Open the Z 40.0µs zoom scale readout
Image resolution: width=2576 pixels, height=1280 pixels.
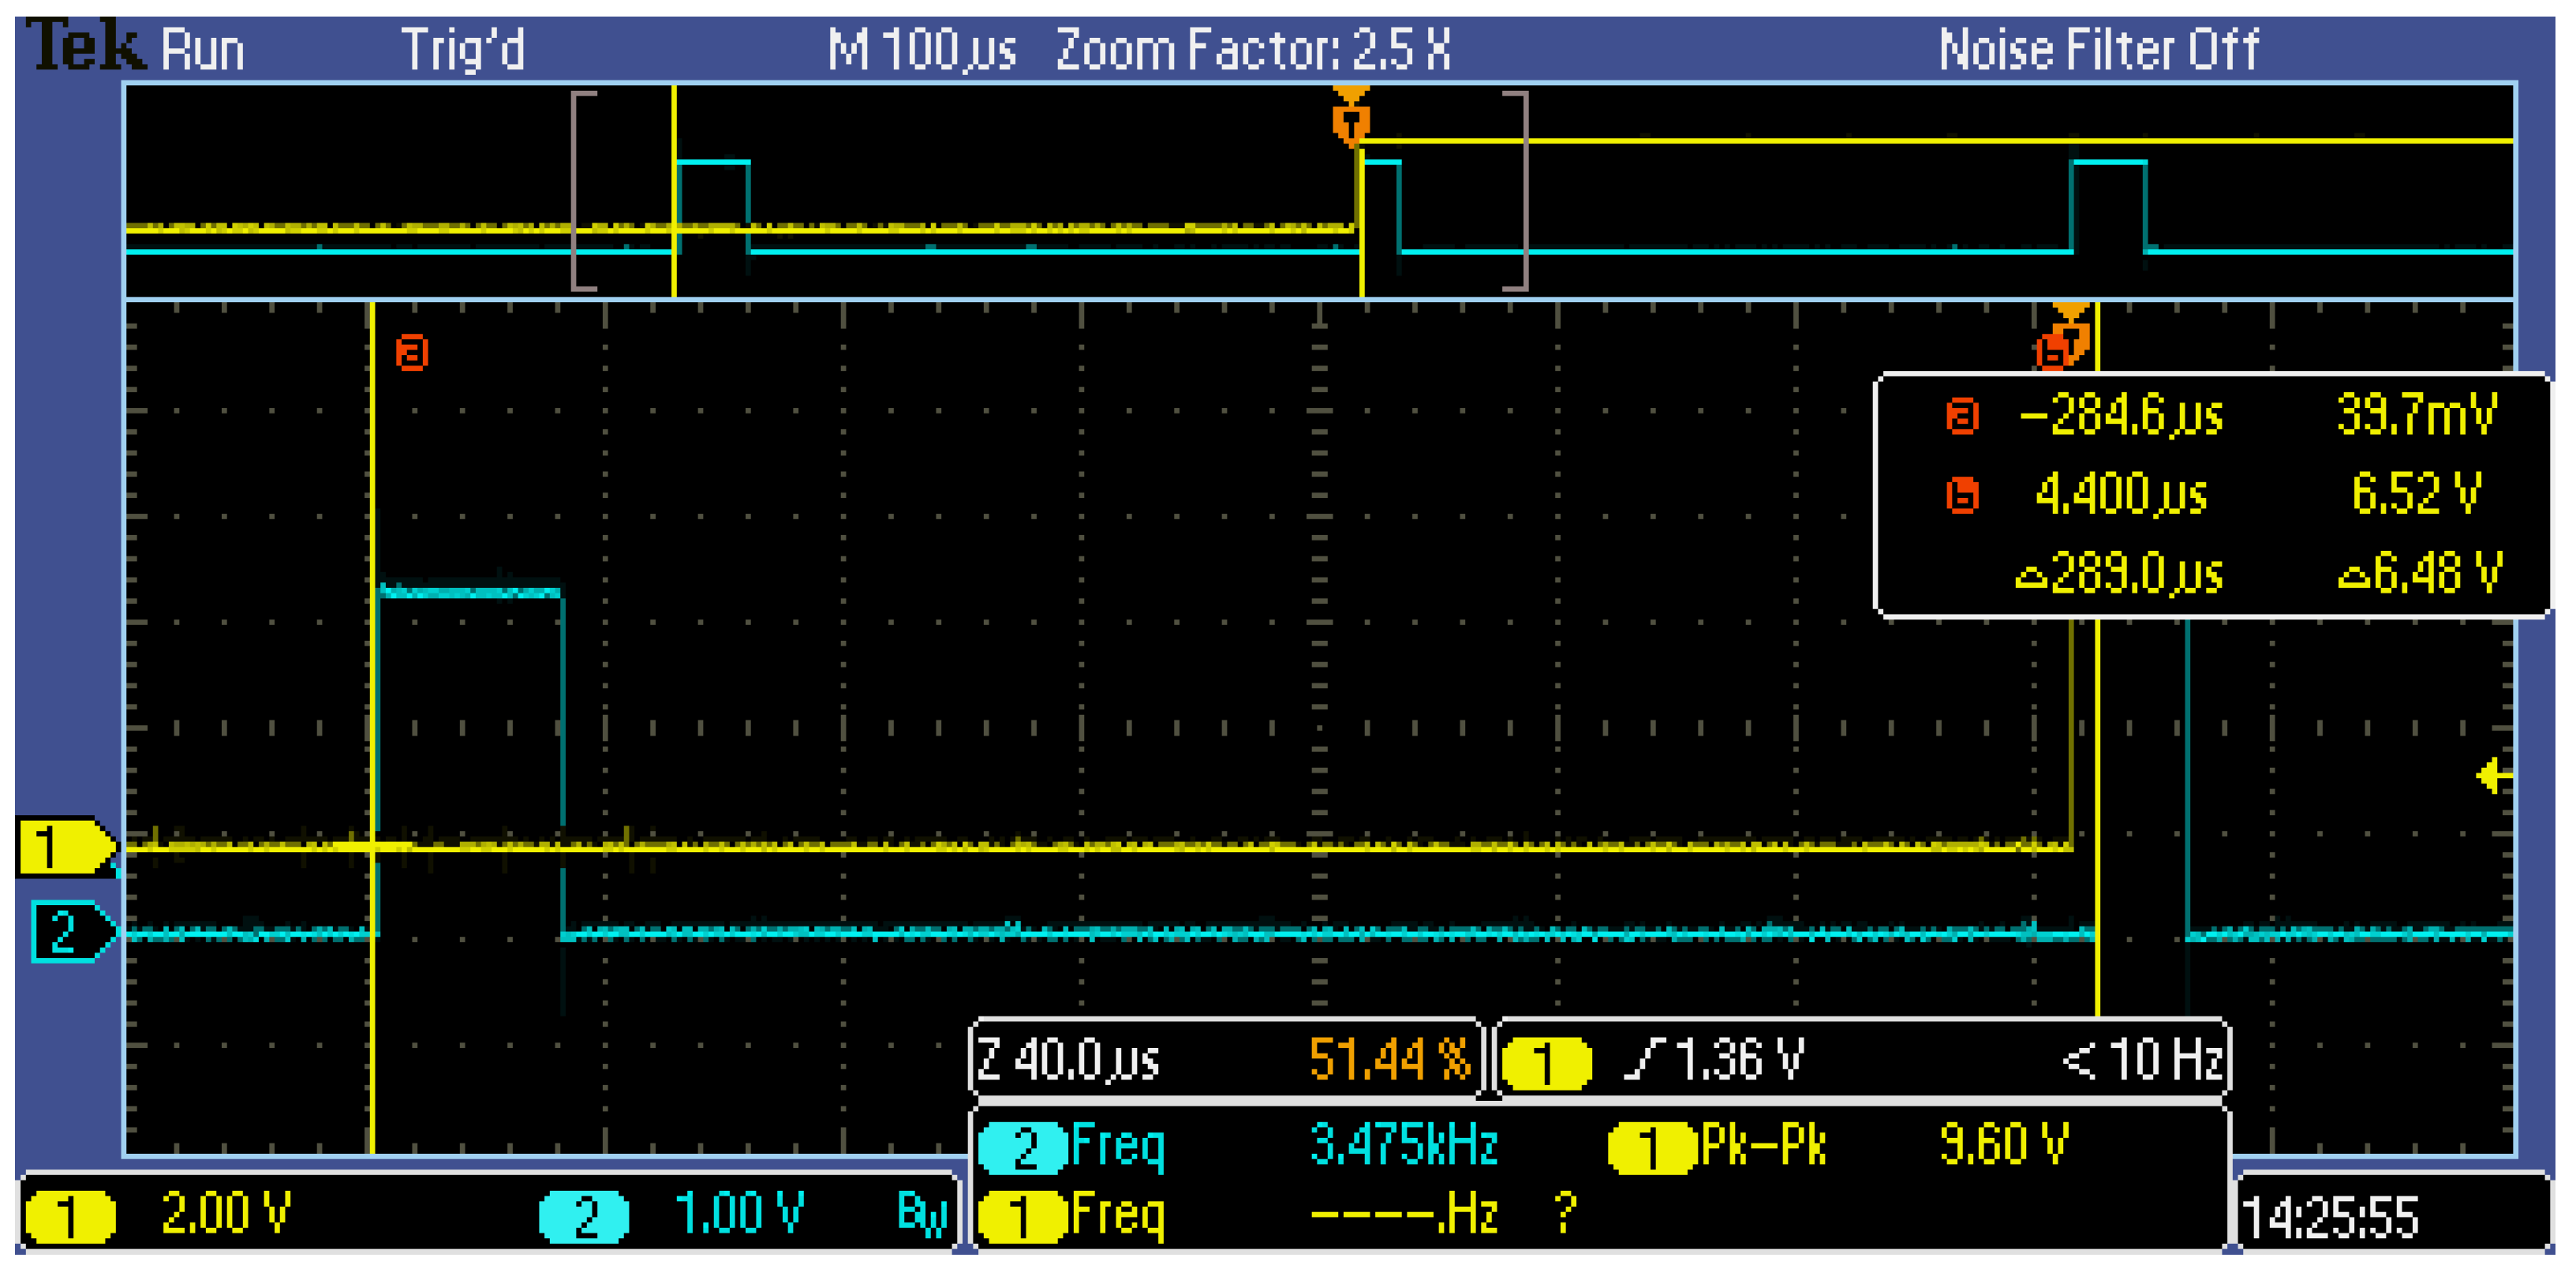[1069, 1060]
